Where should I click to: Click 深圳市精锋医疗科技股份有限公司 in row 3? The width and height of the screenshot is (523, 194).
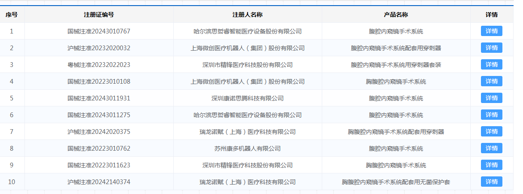coord(248,65)
